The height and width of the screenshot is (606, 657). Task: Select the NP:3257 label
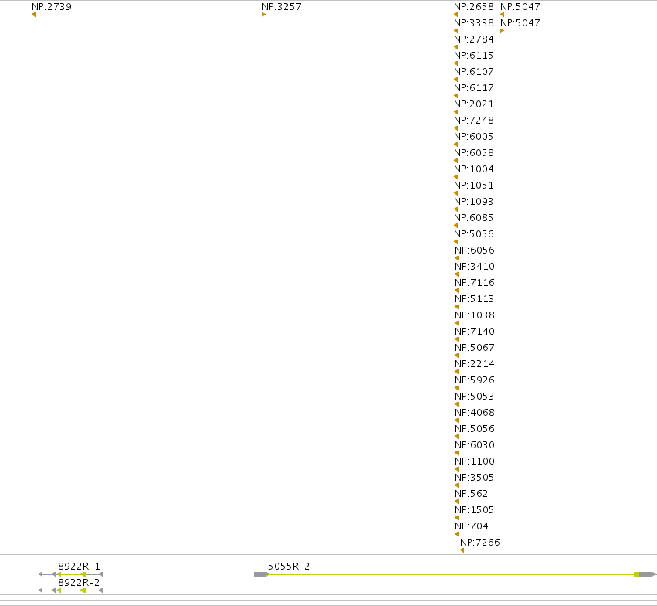(282, 7)
